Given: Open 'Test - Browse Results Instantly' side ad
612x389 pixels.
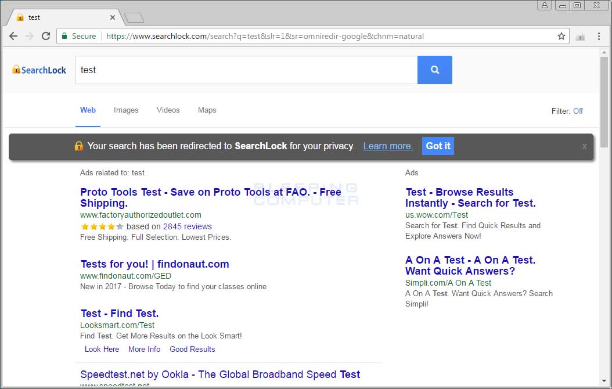Looking at the screenshot, I should 470,197.
